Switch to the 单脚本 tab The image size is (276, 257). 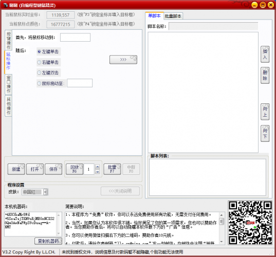click(154, 16)
